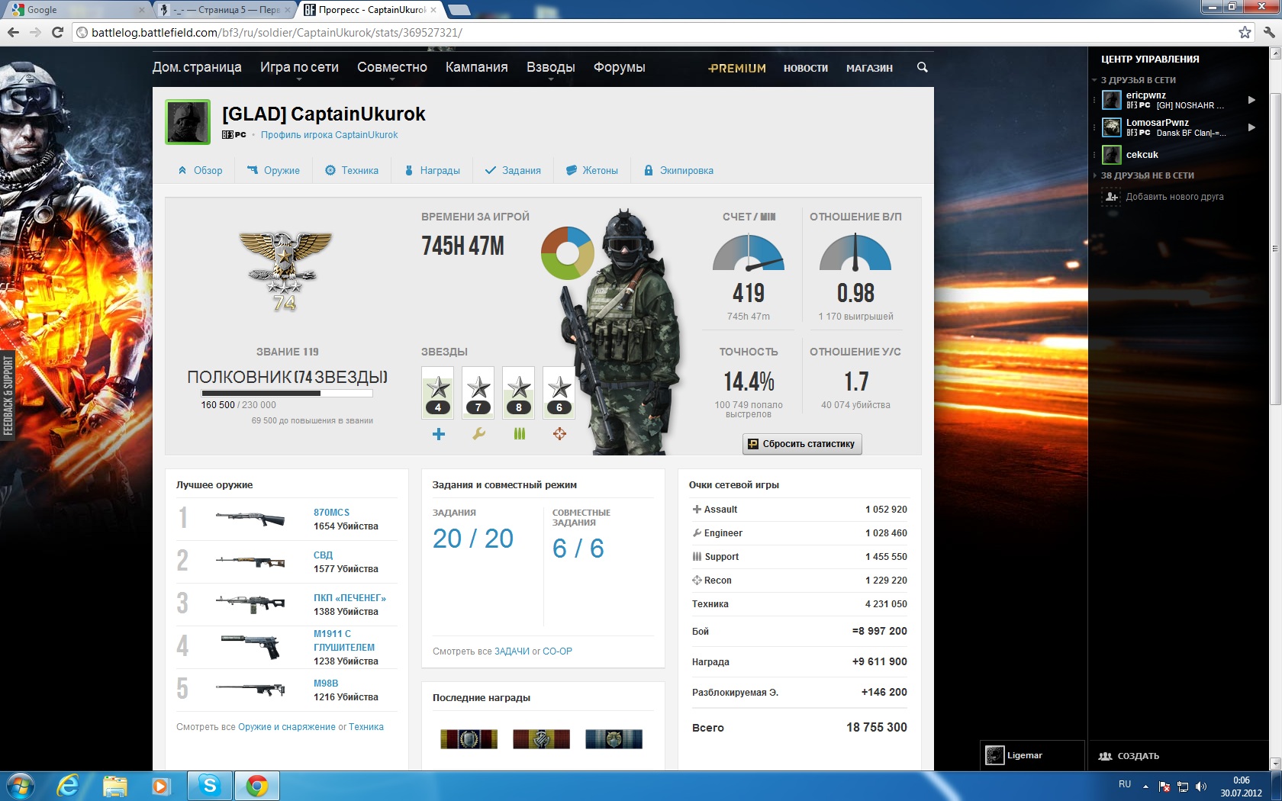This screenshot has width=1282, height=801.
Task: Open the Взводы navigation menu
Action: [x=550, y=67]
